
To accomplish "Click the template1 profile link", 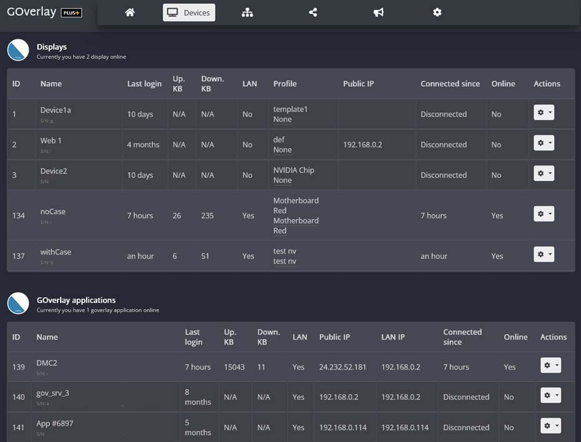I will [x=290, y=109].
